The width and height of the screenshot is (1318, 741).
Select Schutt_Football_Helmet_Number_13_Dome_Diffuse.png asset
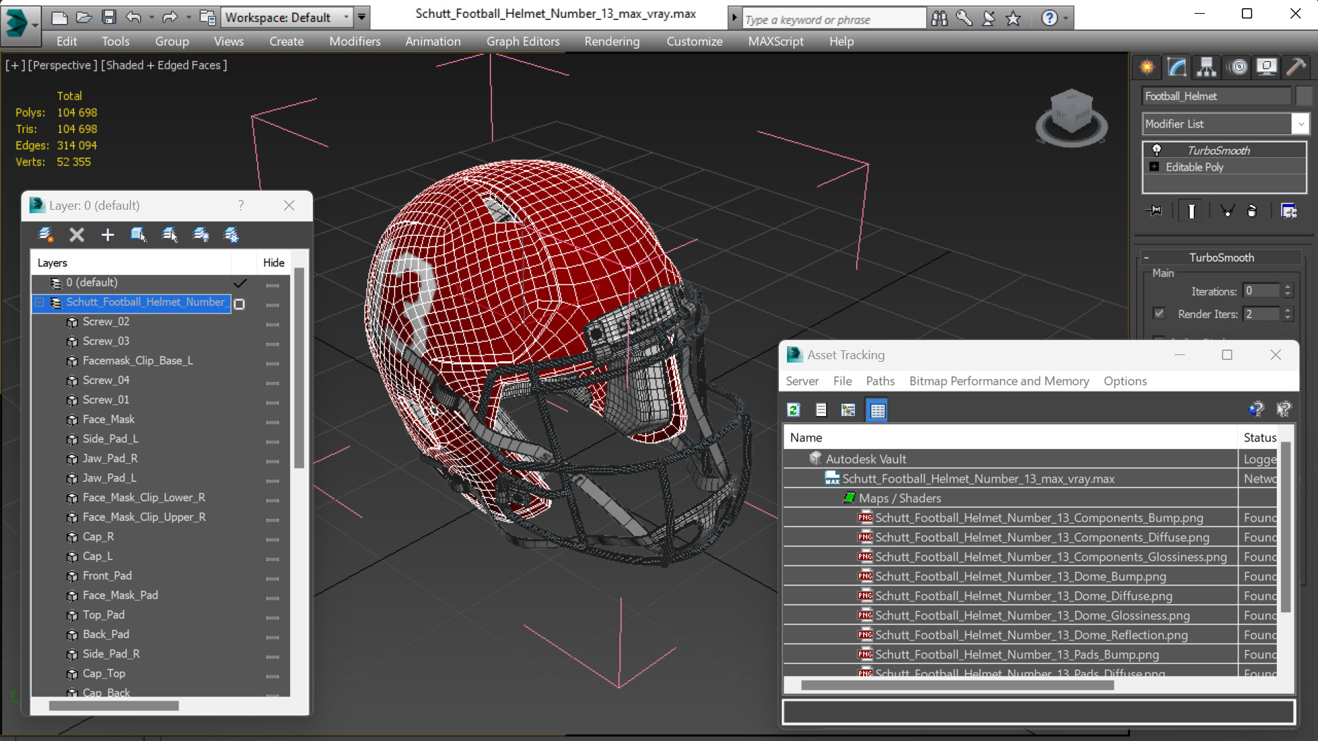(1023, 596)
